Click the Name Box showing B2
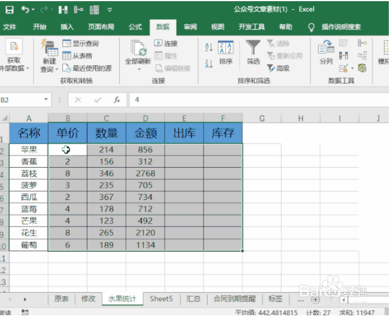 point(22,100)
